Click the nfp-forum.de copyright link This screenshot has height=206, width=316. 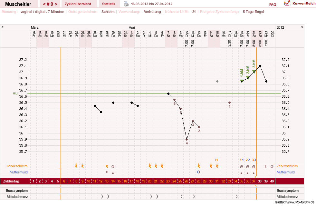click(x=295, y=202)
